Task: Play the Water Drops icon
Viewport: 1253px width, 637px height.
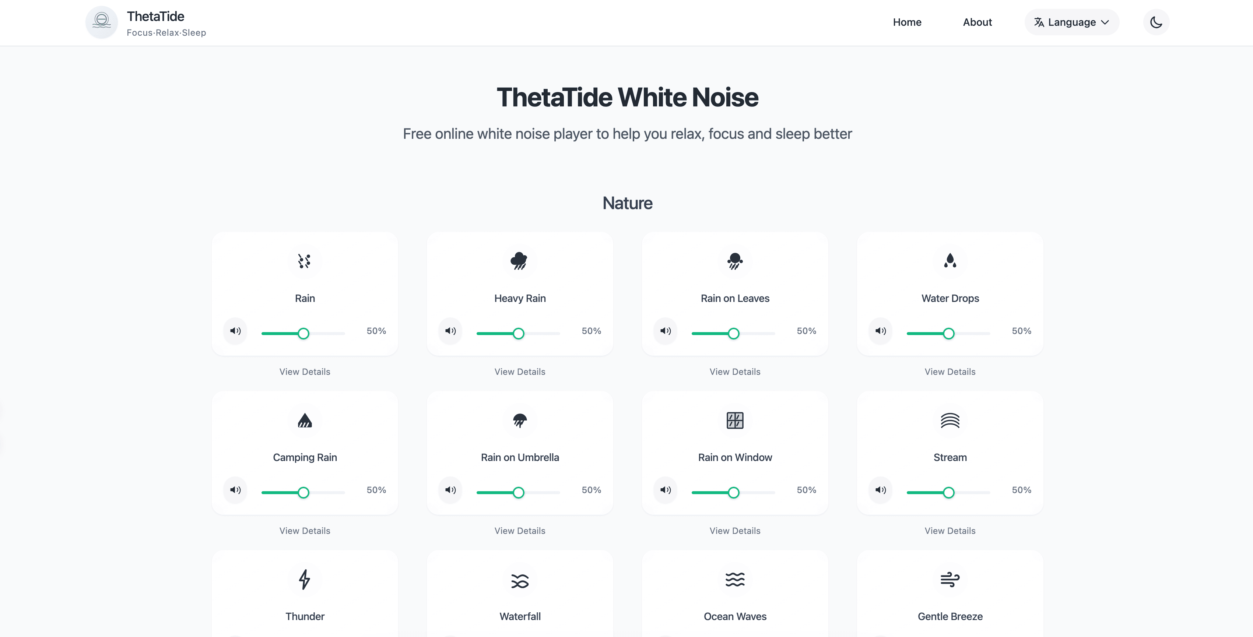Action: (x=950, y=261)
